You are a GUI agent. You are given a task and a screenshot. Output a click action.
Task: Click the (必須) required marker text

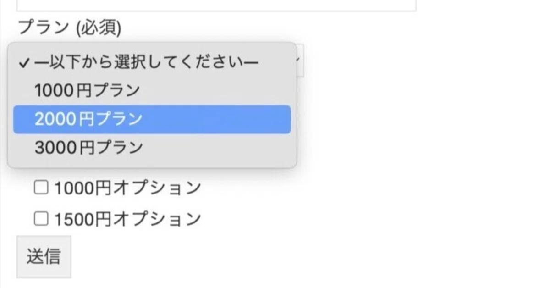[97, 28]
